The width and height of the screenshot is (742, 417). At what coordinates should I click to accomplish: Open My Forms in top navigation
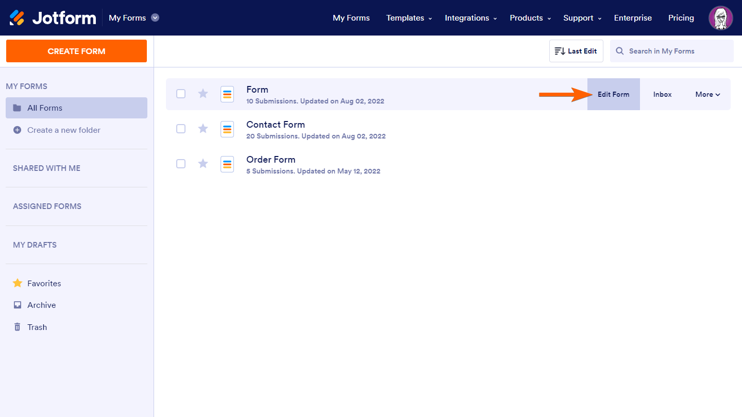click(x=351, y=18)
